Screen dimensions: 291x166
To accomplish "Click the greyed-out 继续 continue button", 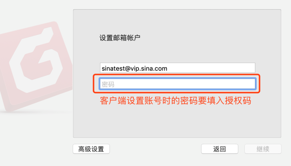I will pyautogui.click(x=263, y=149).
